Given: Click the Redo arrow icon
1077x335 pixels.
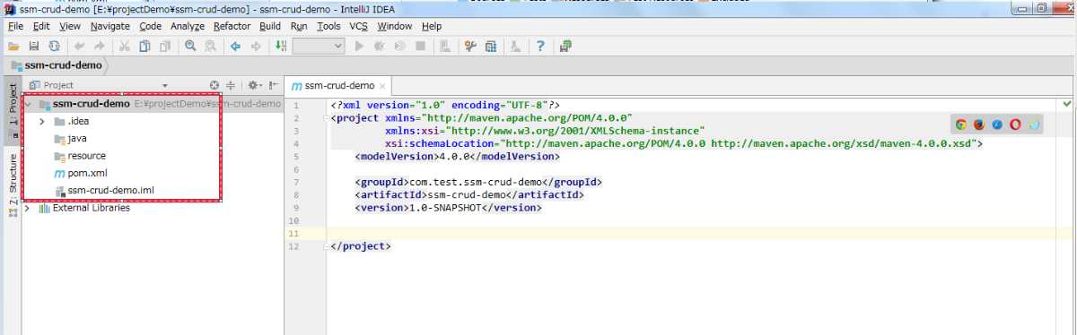Looking at the screenshot, I should (99, 46).
